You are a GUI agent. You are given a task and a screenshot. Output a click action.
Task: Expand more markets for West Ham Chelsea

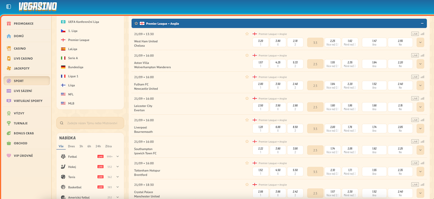(x=420, y=43)
